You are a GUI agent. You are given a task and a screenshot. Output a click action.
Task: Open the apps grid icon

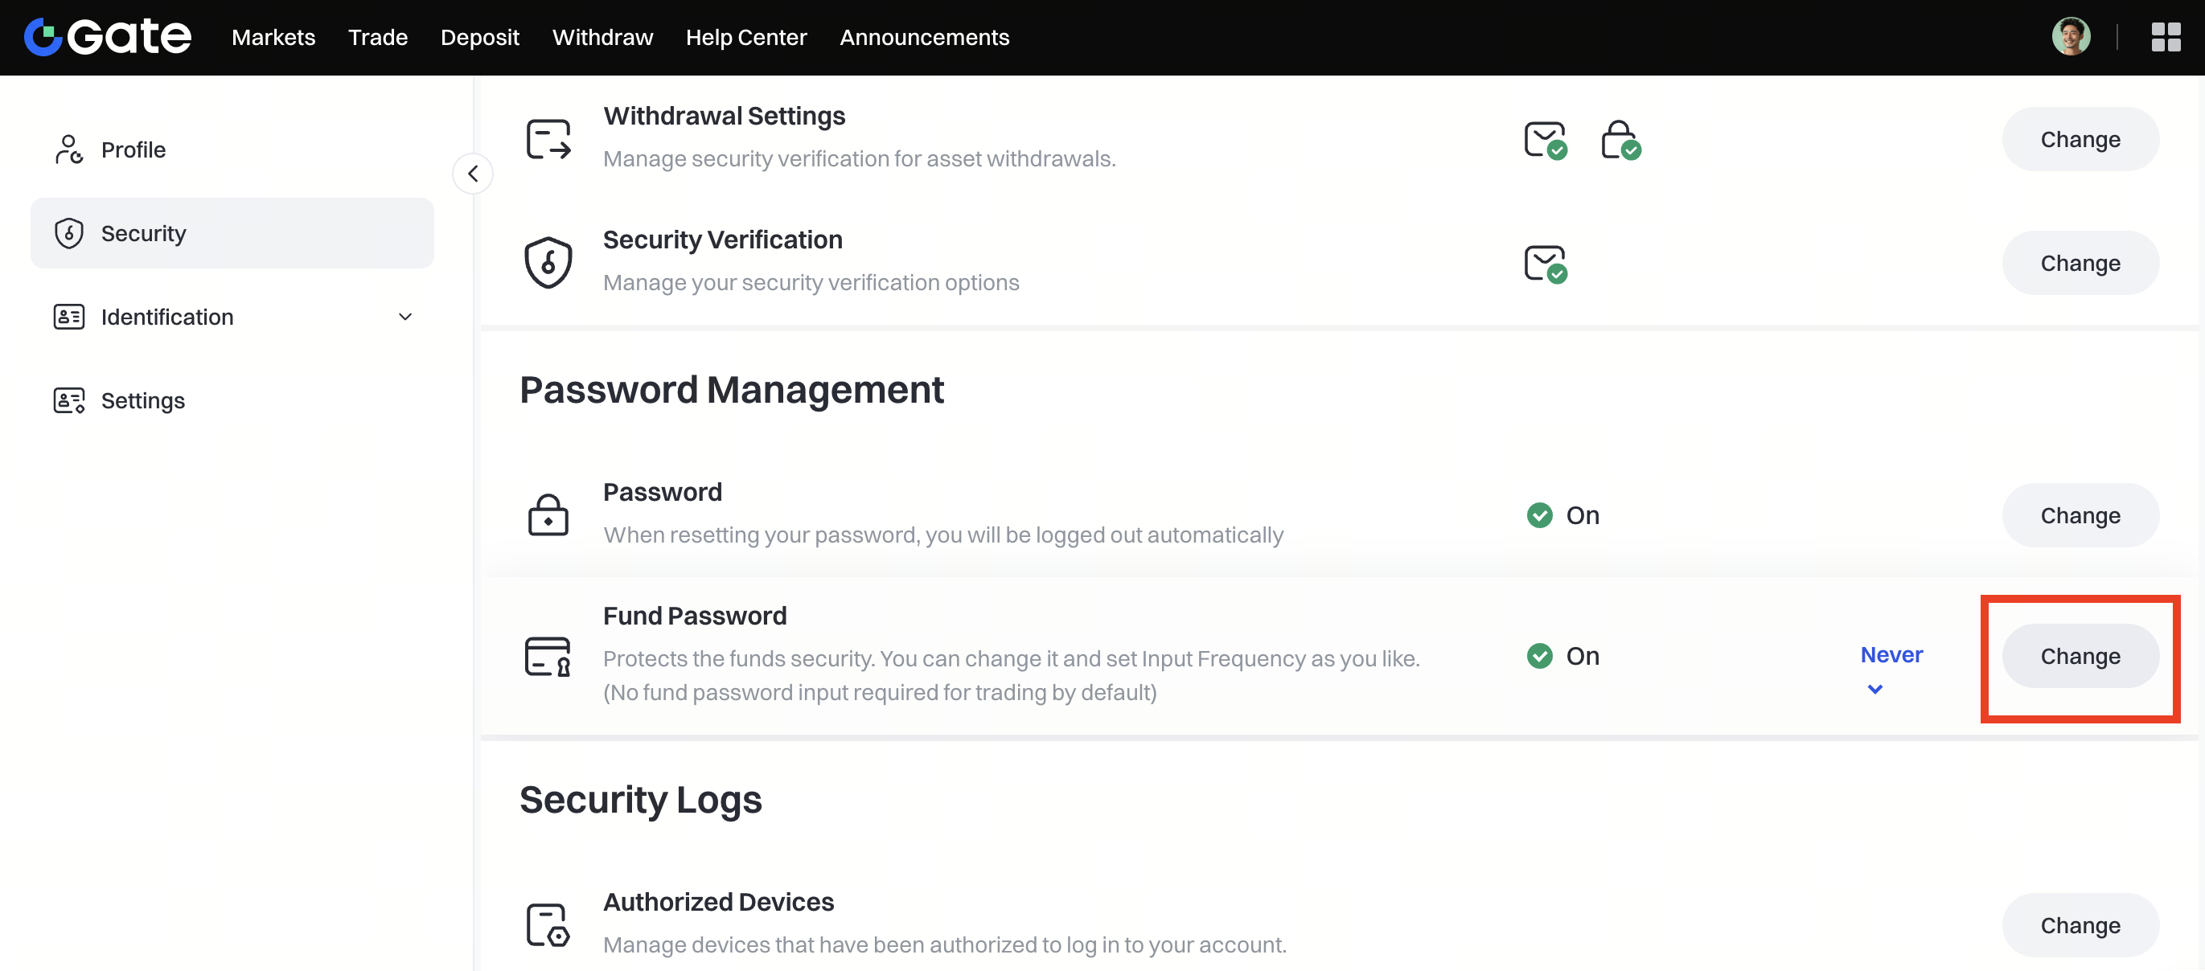tap(2166, 37)
